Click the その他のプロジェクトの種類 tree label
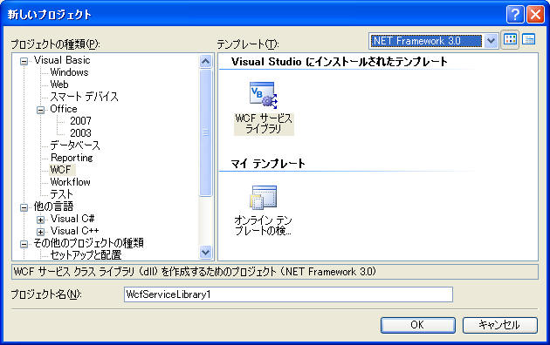550x345 pixels. [88, 243]
